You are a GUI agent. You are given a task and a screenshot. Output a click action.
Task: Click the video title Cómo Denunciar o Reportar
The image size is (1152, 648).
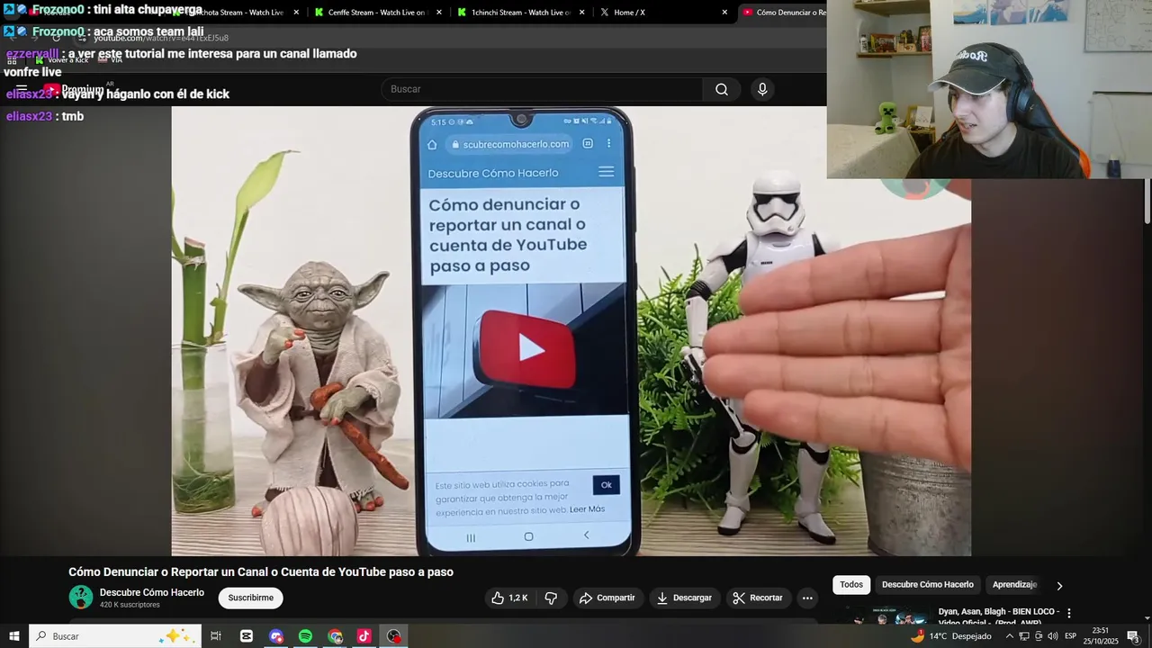(x=261, y=571)
